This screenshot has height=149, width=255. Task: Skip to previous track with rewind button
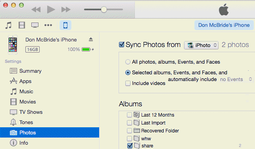coord(36,10)
